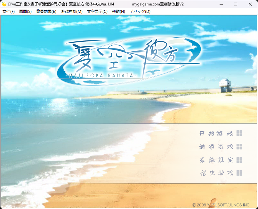Open the 游戏控制(M) menu

tap(72, 12)
